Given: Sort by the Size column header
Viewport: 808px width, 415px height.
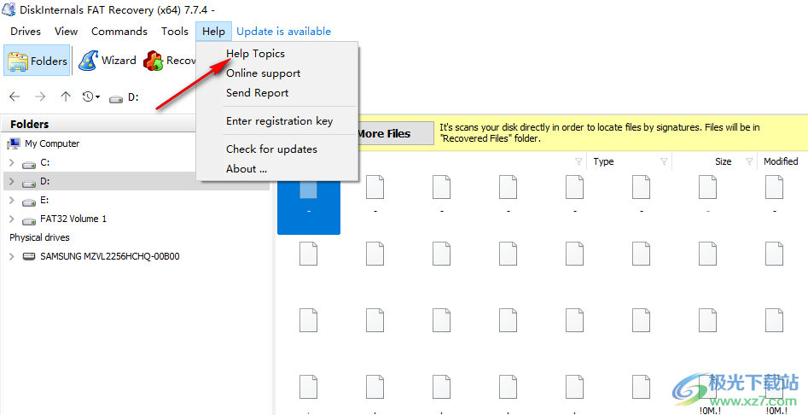Looking at the screenshot, I should [723, 161].
